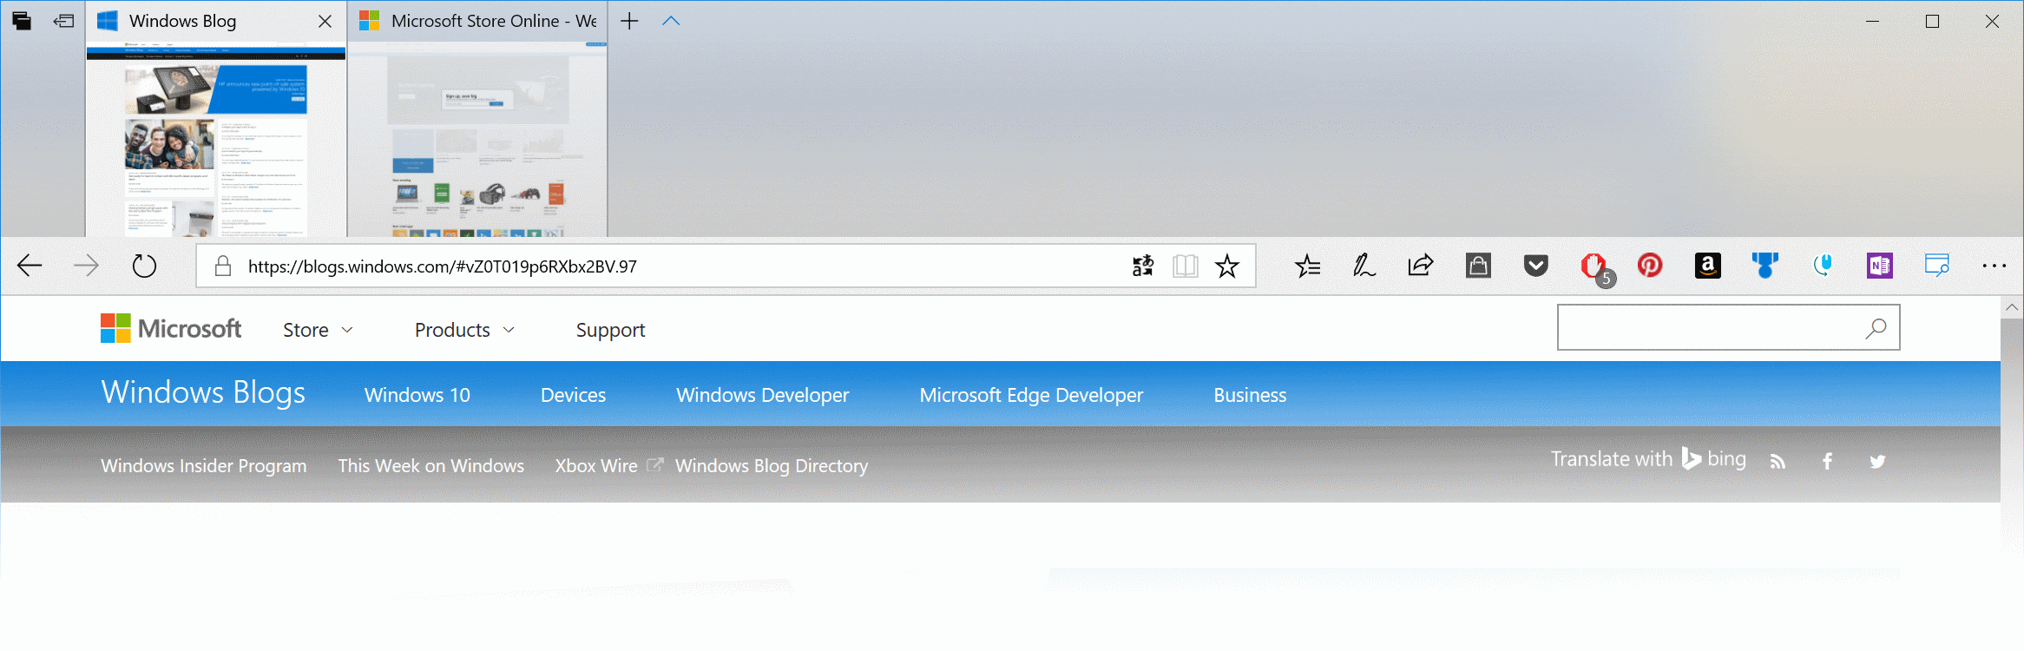
Task: Open the Mouse Gestures extension icon
Action: pyautogui.click(x=1823, y=266)
